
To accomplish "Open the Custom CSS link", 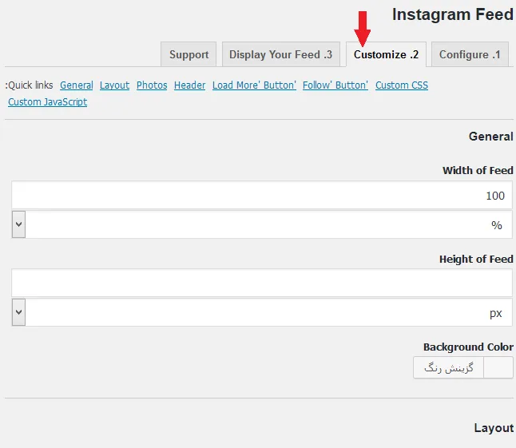I will [x=402, y=85].
